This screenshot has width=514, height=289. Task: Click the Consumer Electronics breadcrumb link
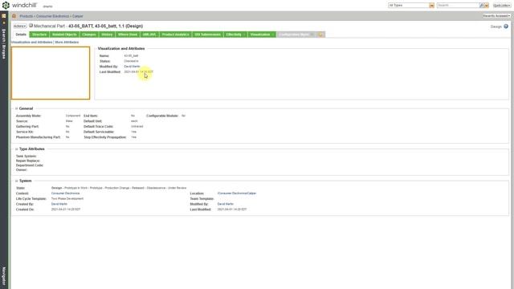(52, 16)
